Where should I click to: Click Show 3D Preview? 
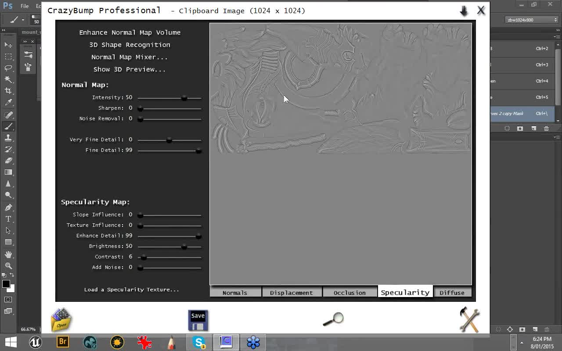(130, 69)
